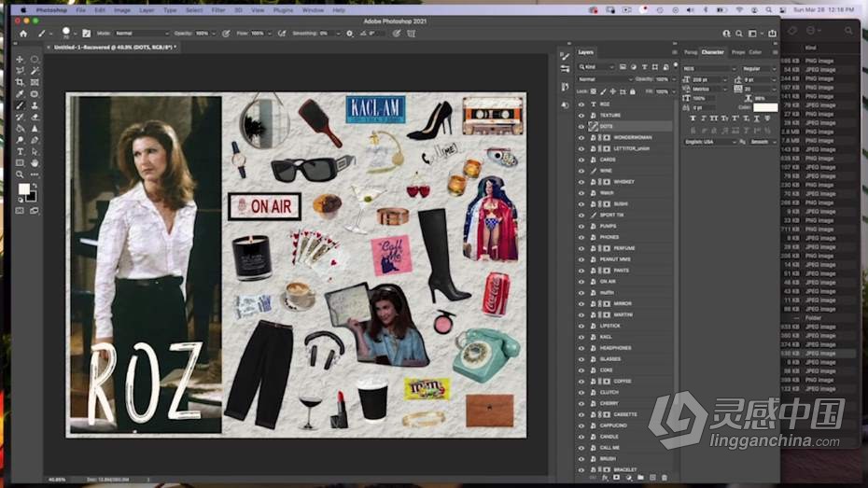Click the Wi-Fi icon in menu bar
Screen dimensions: 868x488
(739, 10)
